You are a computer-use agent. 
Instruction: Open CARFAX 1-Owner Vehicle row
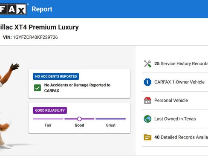[x=175, y=82]
